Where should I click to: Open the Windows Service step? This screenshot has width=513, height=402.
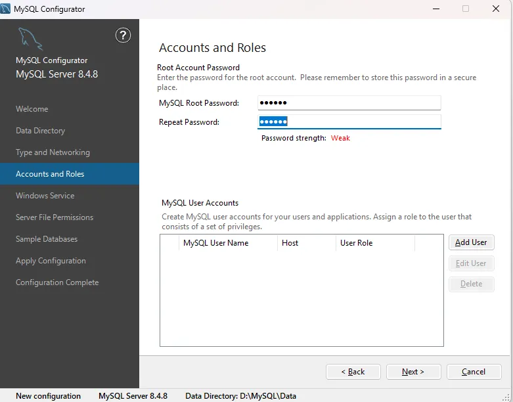[x=45, y=196]
